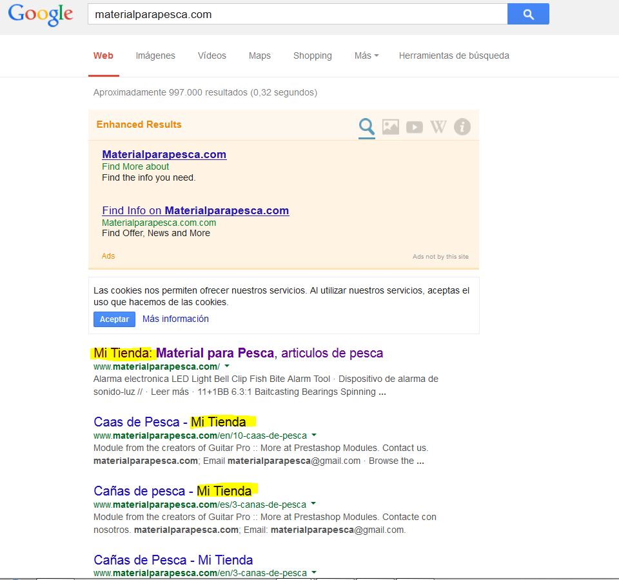Open Find Info on Materialparapesca.com ad
This screenshot has width=619, height=580.
(195, 210)
